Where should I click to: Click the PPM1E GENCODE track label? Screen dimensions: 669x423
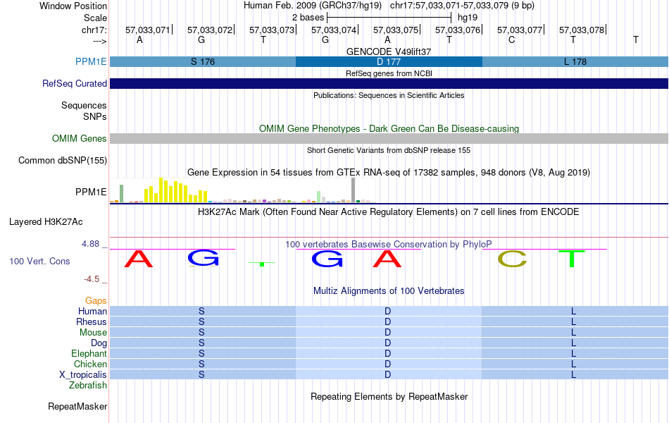[x=91, y=61]
